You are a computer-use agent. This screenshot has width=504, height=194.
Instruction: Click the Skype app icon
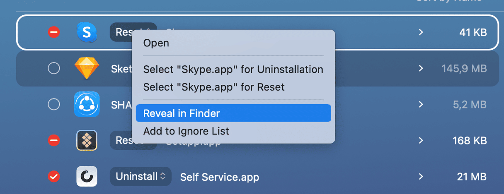point(87,32)
